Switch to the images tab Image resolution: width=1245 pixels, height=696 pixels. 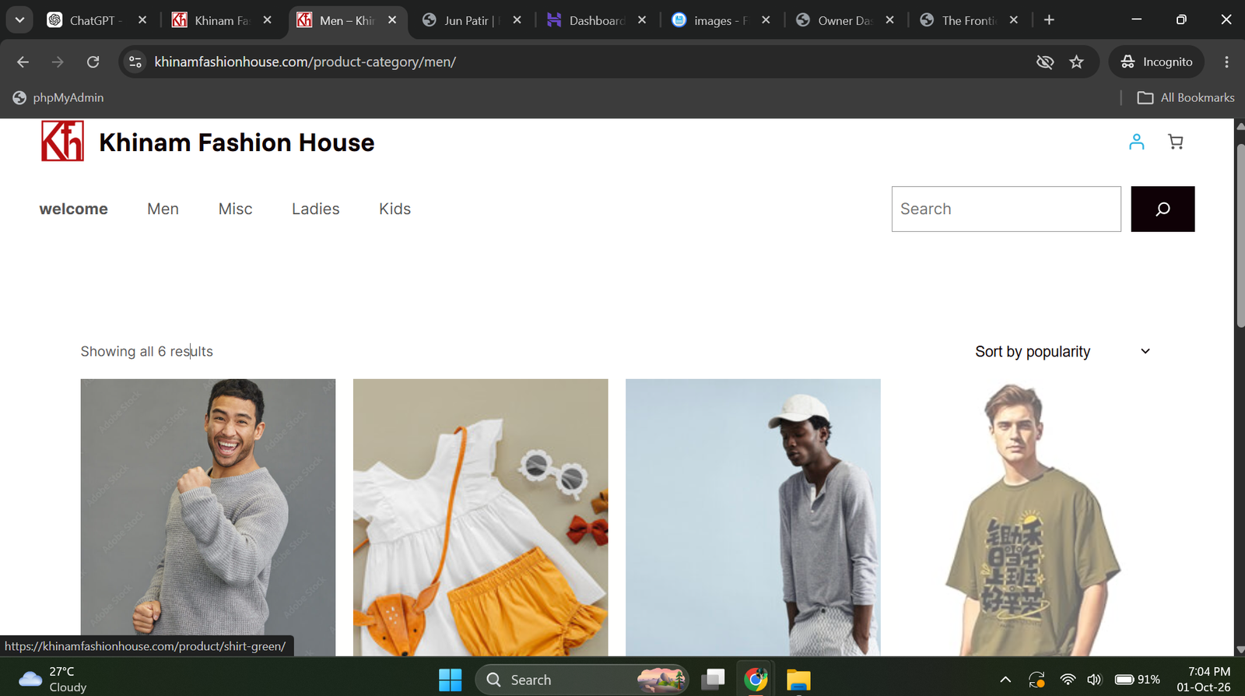point(721,20)
